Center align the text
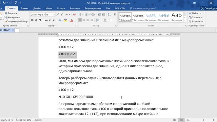The width and height of the screenshot is (217, 122). (84, 20)
